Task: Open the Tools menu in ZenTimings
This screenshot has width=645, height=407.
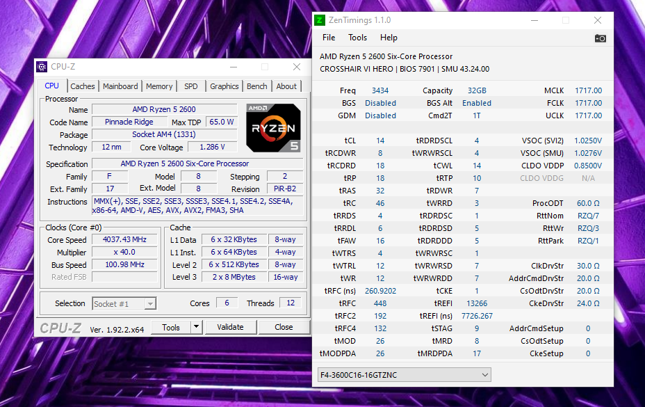Action: tap(357, 38)
